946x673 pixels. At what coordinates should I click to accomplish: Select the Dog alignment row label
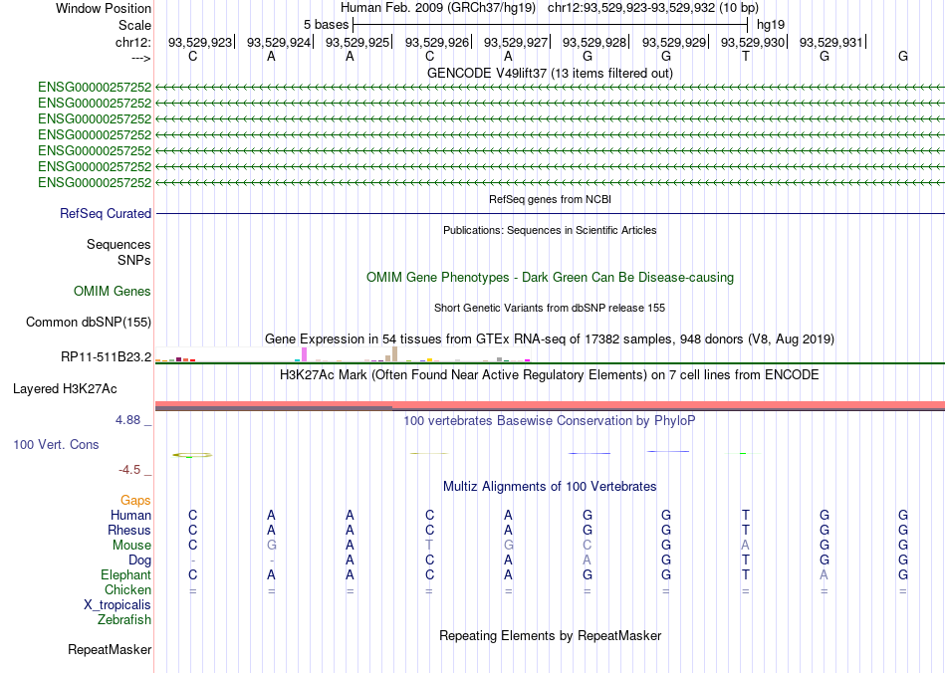139,561
